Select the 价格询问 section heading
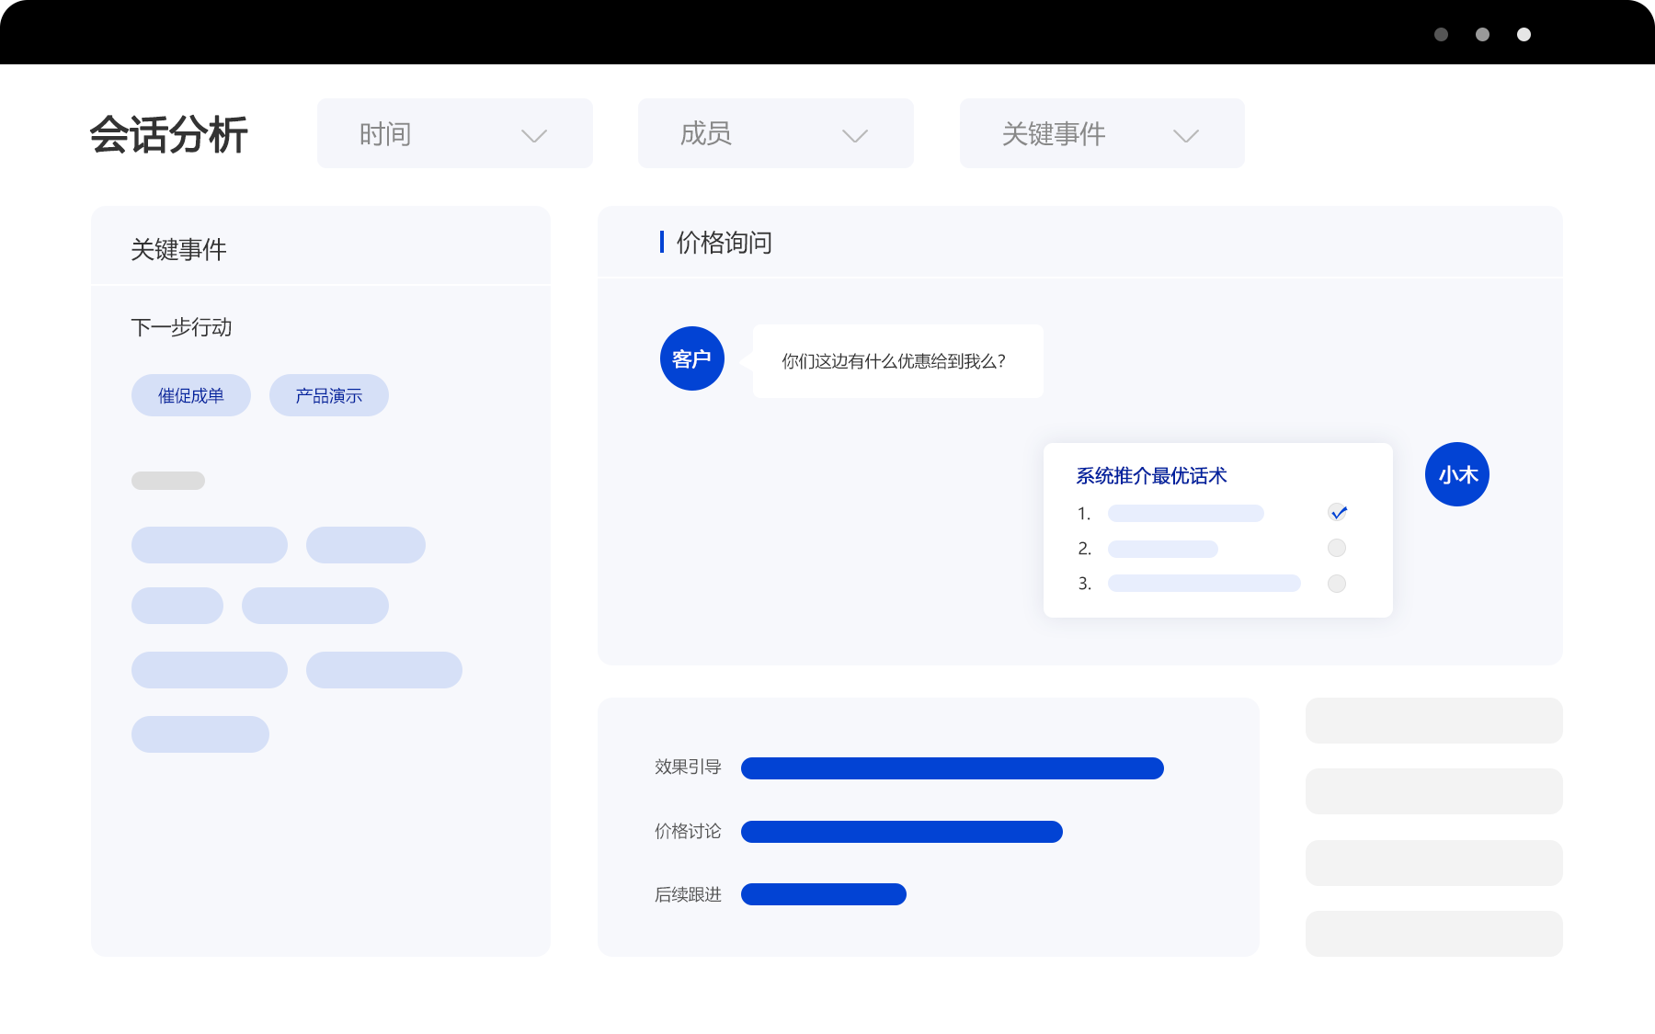Screen dimensions: 1655x1034 (724, 243)
